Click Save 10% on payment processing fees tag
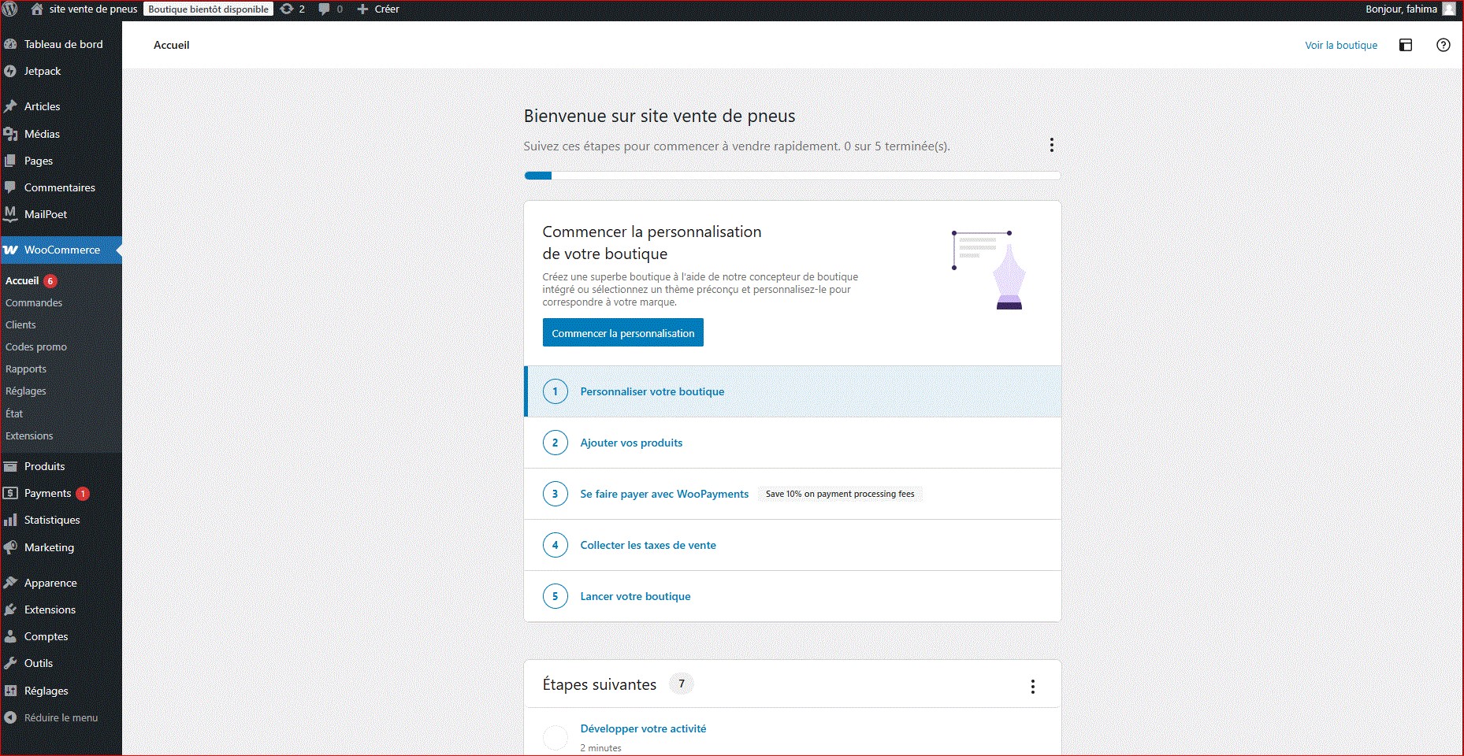Viewport: 1464px width, 756px height. tap(840, 494)
